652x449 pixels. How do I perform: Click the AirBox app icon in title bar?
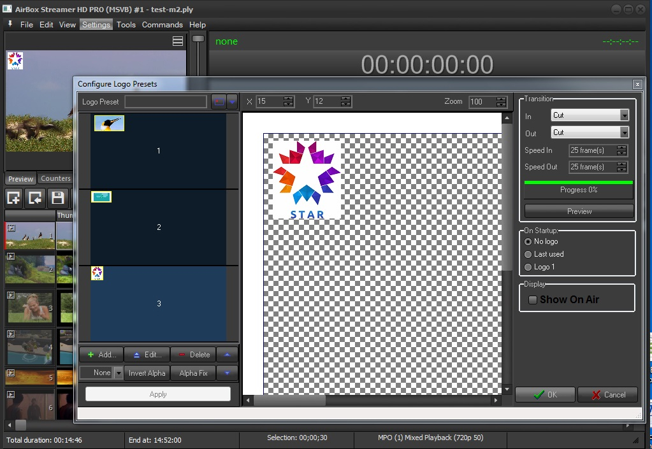point(7,9)
